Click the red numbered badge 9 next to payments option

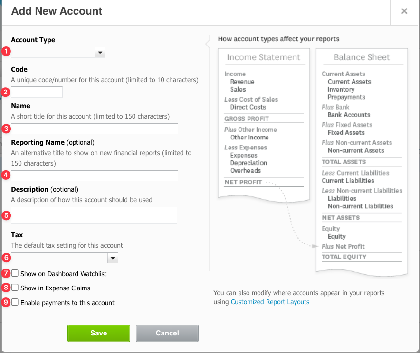6,301
